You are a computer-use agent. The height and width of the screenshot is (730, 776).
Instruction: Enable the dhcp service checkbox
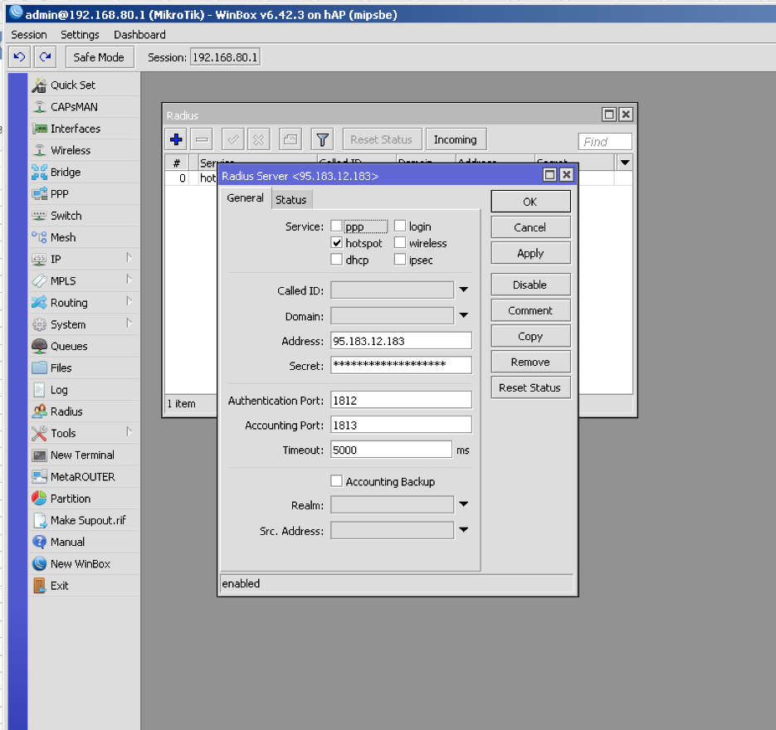(x=336, y=259)
